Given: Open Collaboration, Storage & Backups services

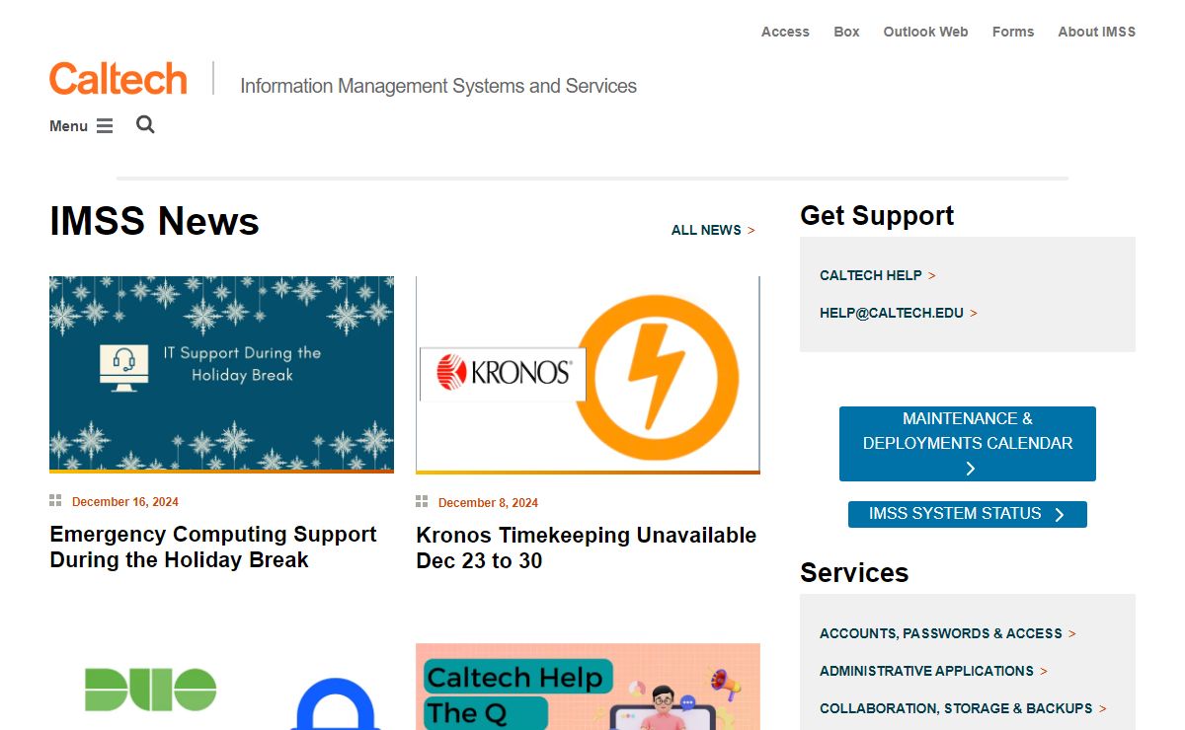Looking at the screenshot, I should coord(963,708).
